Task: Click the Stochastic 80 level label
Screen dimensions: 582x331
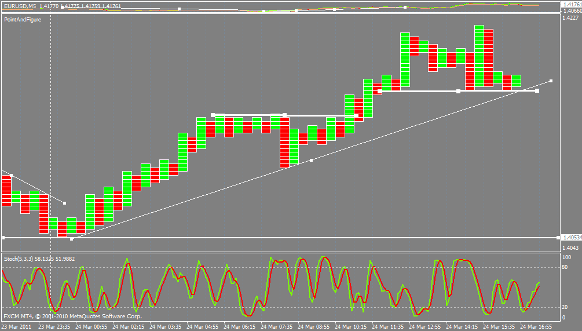Action: [x=565, y=267]
